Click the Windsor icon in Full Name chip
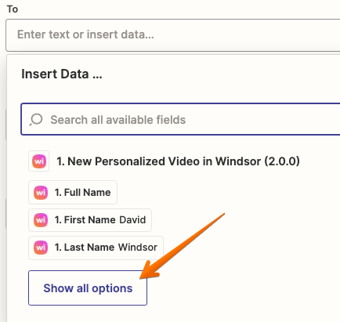340x322 pixels. [41, 193]
